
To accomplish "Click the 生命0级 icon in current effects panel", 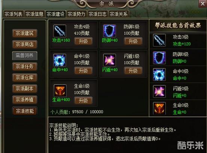I will pyautogui.click(x=159, y=108).
